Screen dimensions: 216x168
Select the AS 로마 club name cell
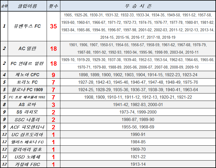click(x=27, y=105)
